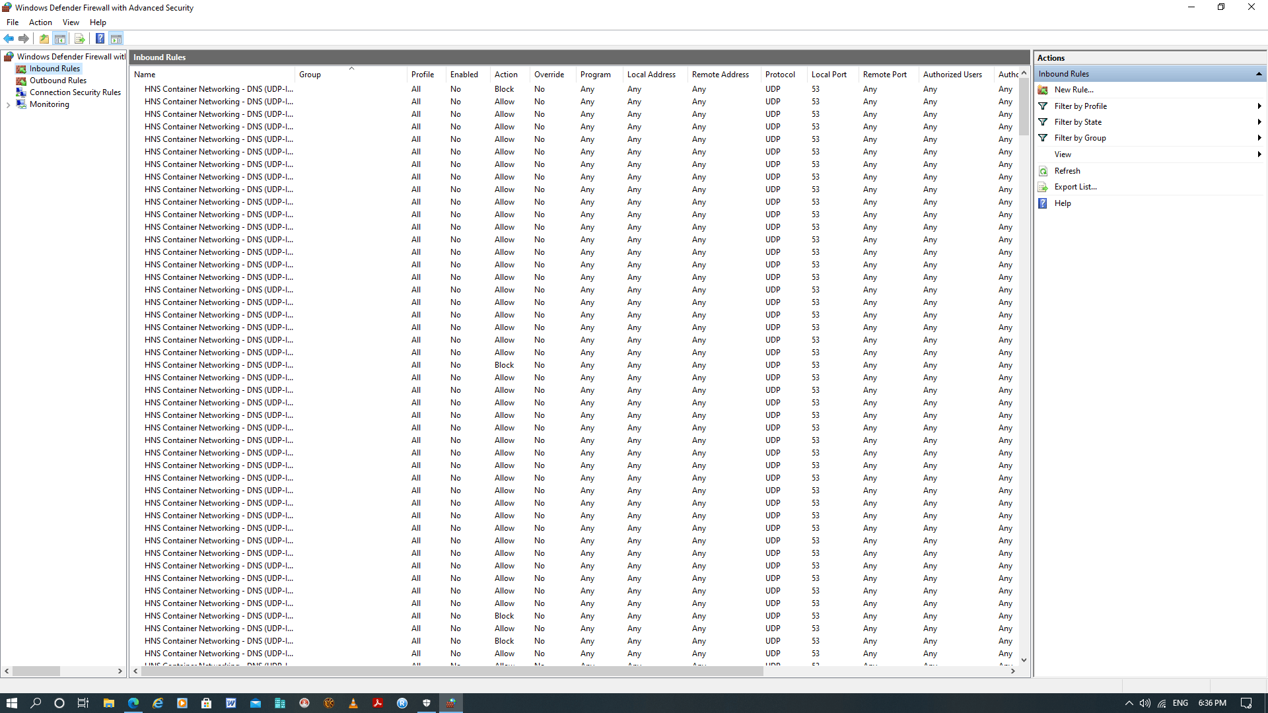The image size is (1268, 713).
Task: Click scroll-down arrow of rules list
Action: tap(1024, 660)
